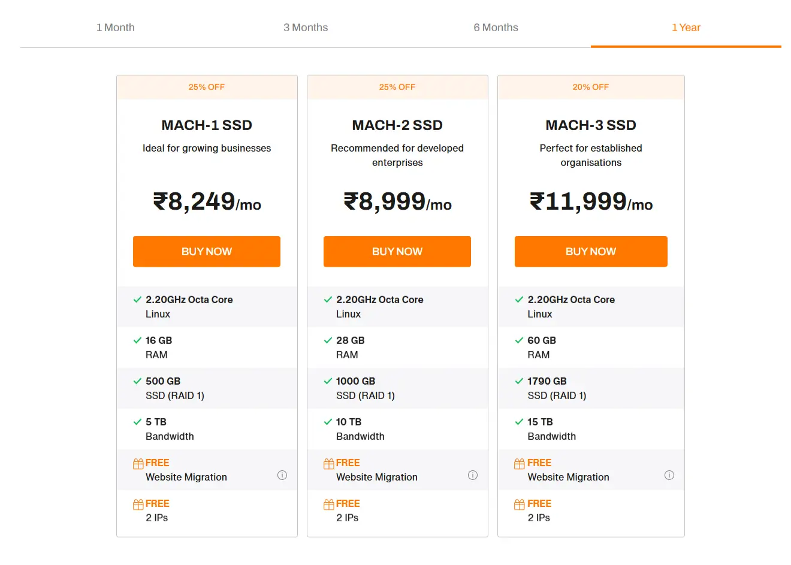The height and width of the screenshot is (565, 791).
Task: Switch to the 1 Month billing tab
Action: 115,27
